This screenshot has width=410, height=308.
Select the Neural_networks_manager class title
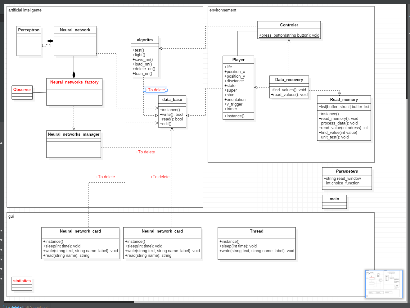tap(74, 134)
